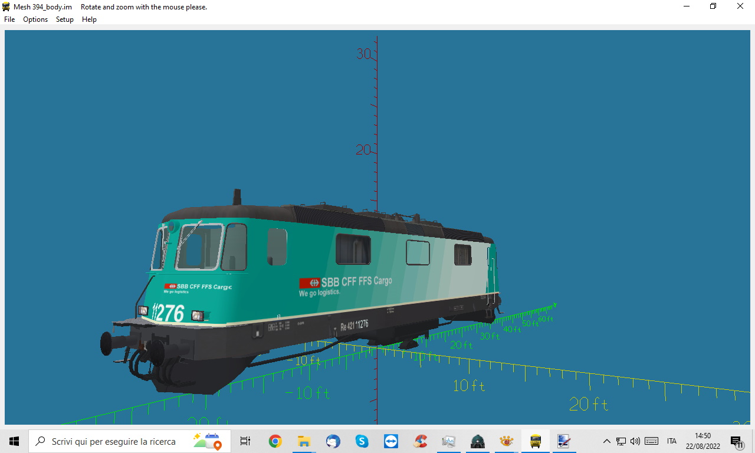Open the Setup menu
755x453 pixels.
click(x=65, y=19)
